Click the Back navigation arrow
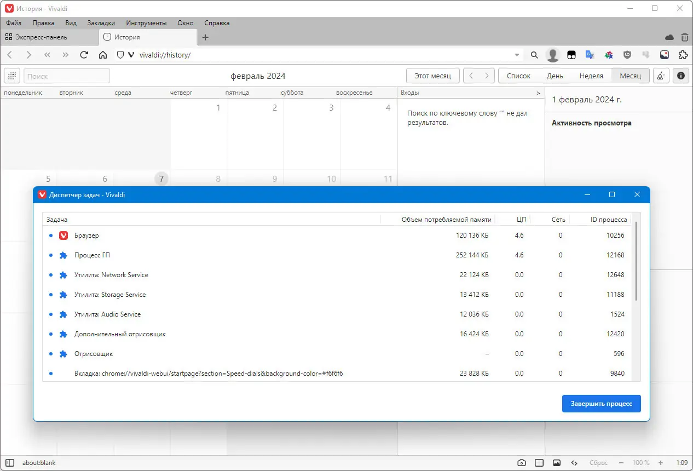The image size is (693, 471). pyautogui.click(x=10, y=55)
